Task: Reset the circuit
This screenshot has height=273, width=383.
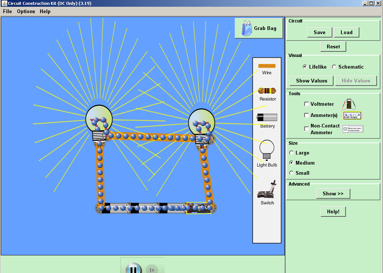Action: click(x=333, y=46)
